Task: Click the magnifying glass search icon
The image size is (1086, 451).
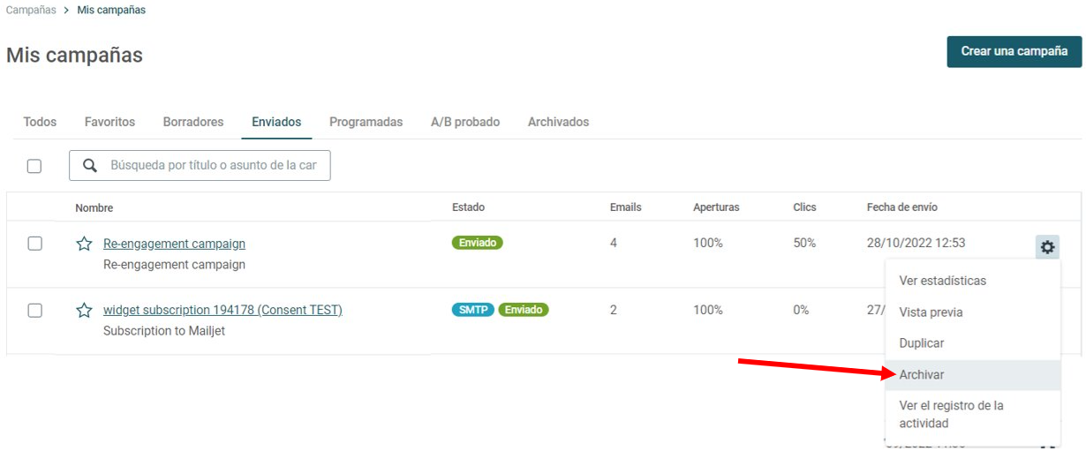Action: pyautogui.click(x=89, y=165)
